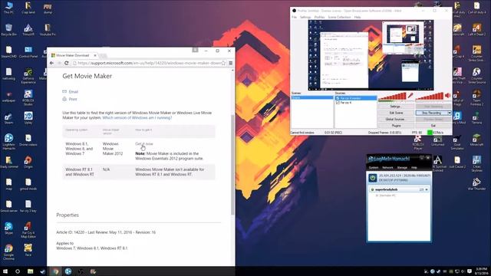Open the This PC desktop icon

coord(8,8)
